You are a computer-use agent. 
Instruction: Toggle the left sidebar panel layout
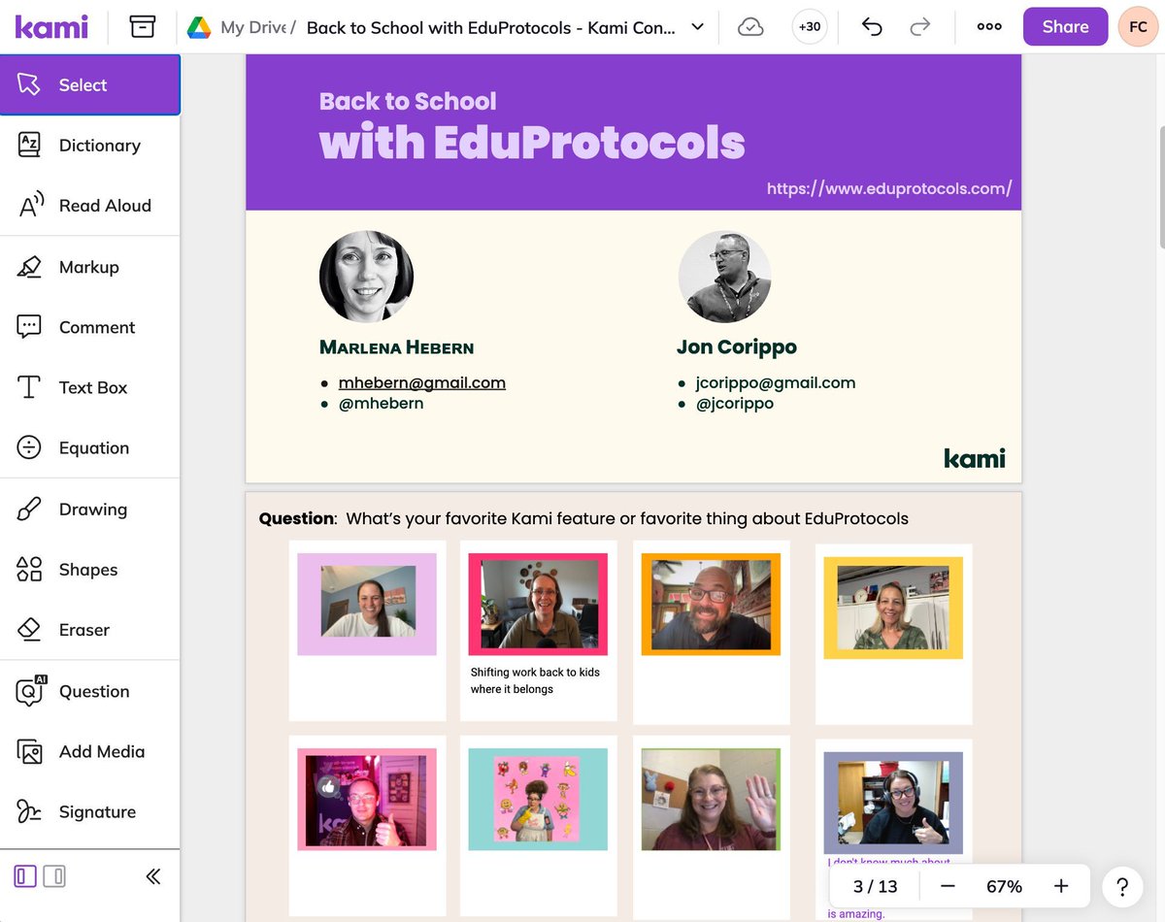pos(25,876)
